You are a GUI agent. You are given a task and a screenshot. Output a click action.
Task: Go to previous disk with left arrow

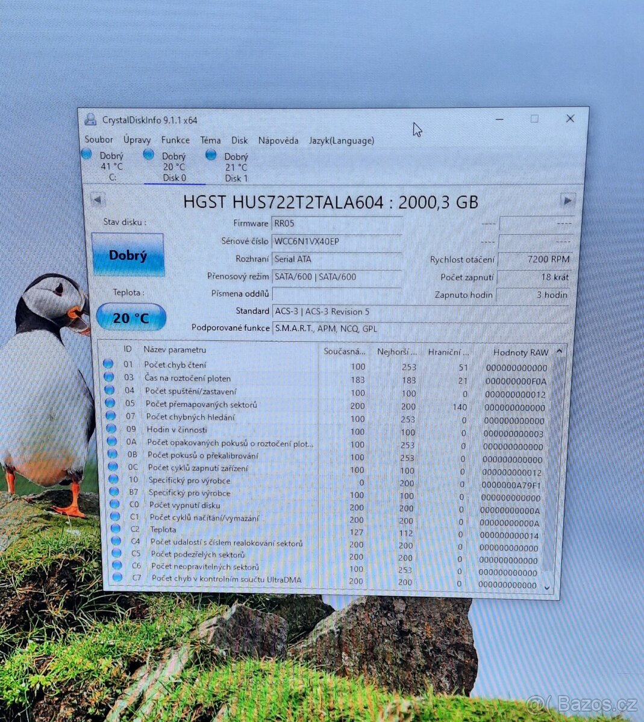pyautogui.click(x=98, y=200)
